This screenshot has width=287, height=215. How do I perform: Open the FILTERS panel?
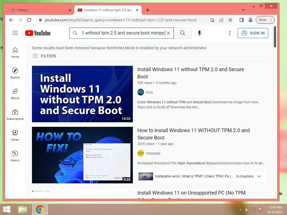point(44,56)
